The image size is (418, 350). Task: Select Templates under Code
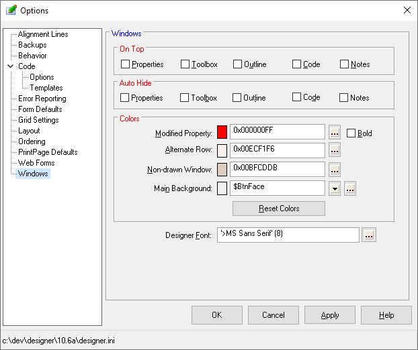(46, 88)
